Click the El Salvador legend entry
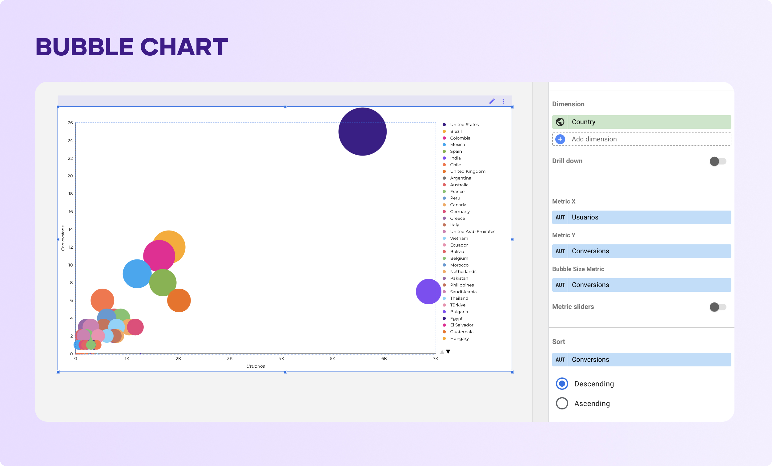 tap(458, 325)
